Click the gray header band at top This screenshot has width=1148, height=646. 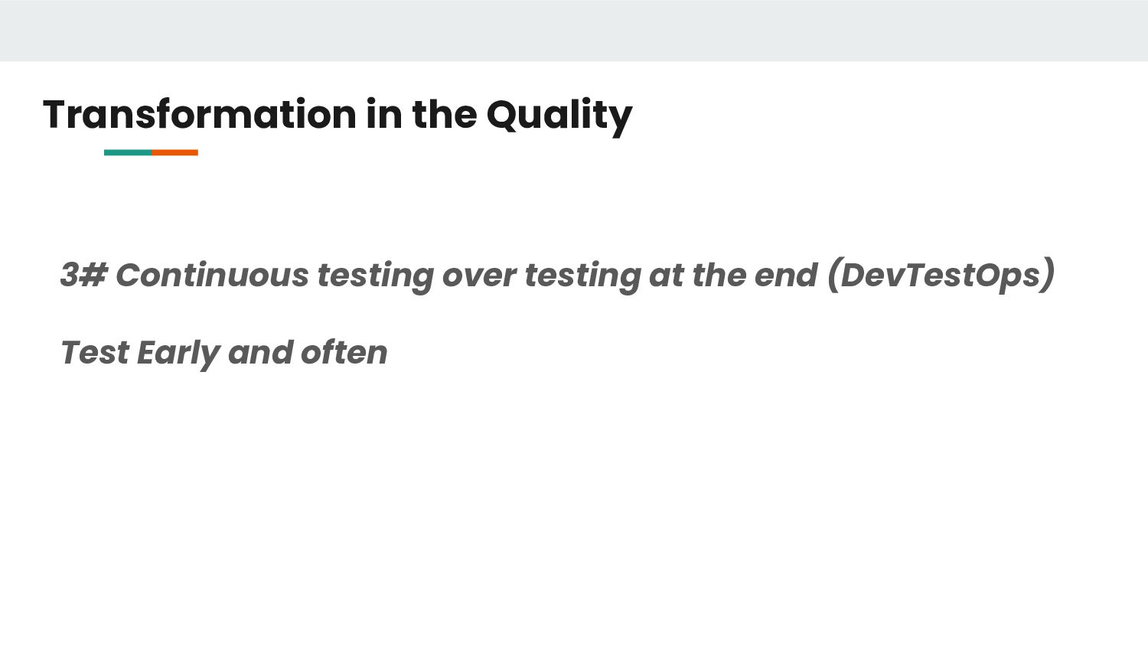point(574,31)
